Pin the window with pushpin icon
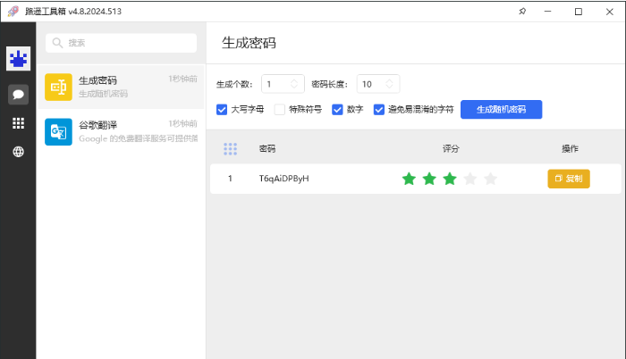This screenshot has width=626, height=359. 522,12
